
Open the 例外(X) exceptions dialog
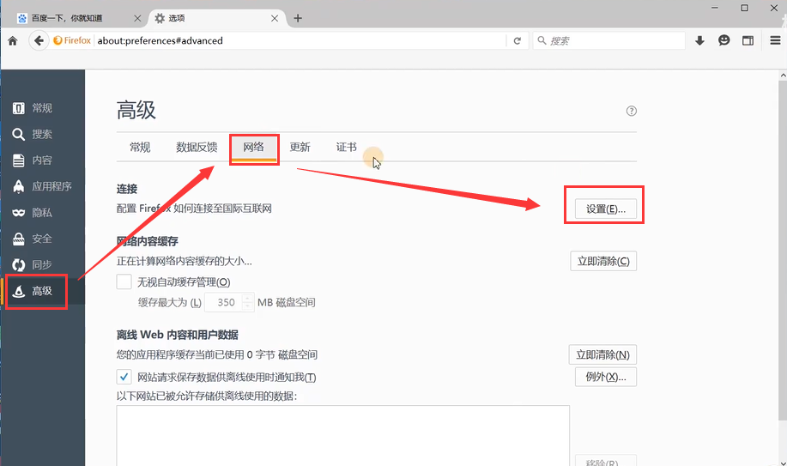(x=605, y=377)
